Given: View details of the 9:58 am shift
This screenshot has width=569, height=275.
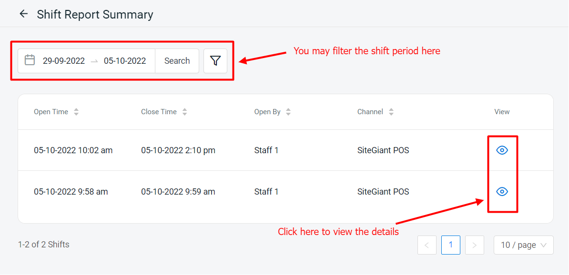Looking at the screenshot, I should [502, 191].
